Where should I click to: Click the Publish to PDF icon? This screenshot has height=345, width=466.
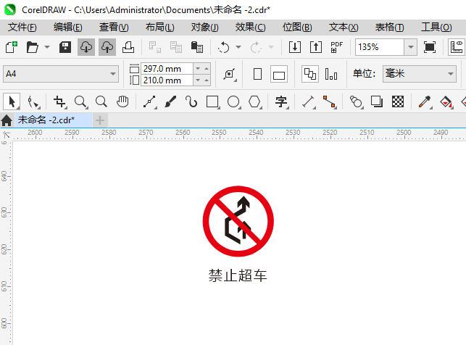pyautogui.click(x=337, y=47)
